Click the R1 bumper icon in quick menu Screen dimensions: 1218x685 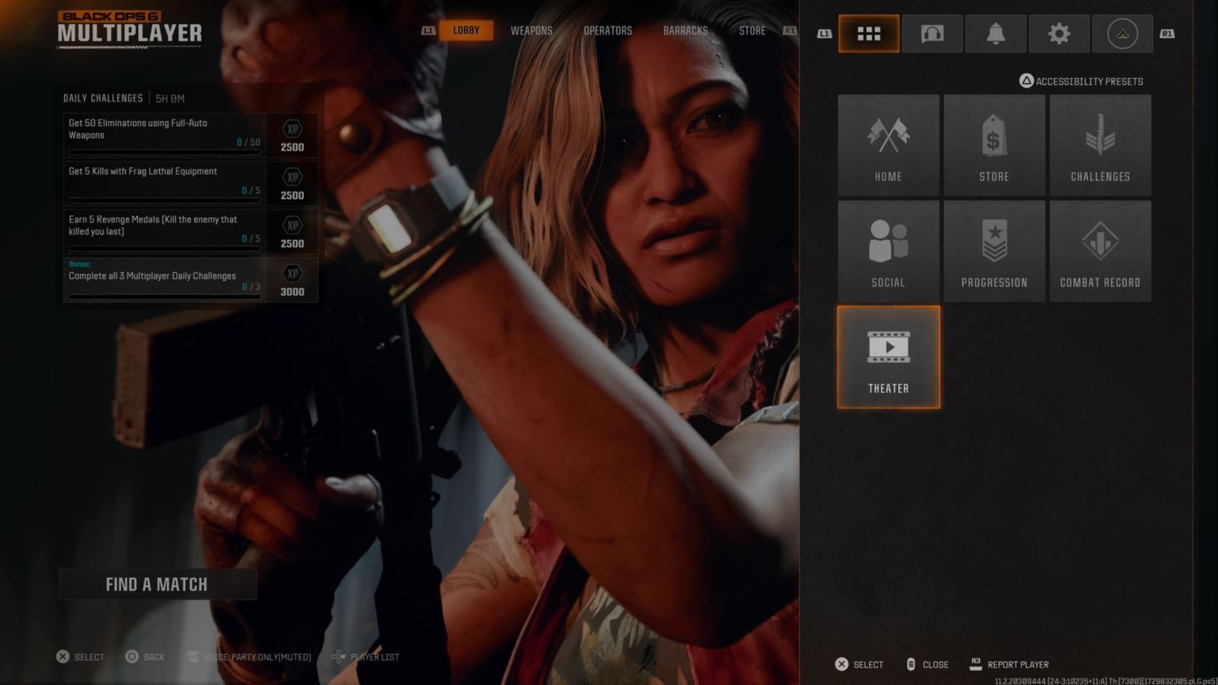(1167, 34)
